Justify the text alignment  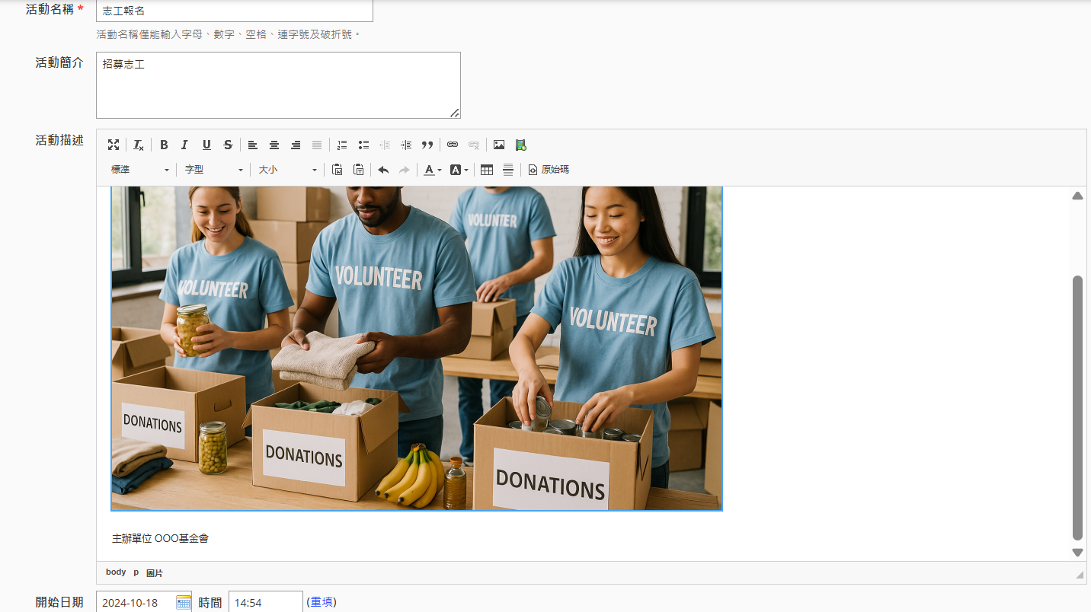point(317,145)
